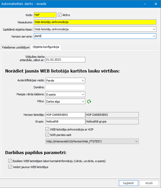The width and height of the screenshot is (161, 188).
Task: Switch to the Palaišanas uzstādījumi tab
Action: coord(16,47)
